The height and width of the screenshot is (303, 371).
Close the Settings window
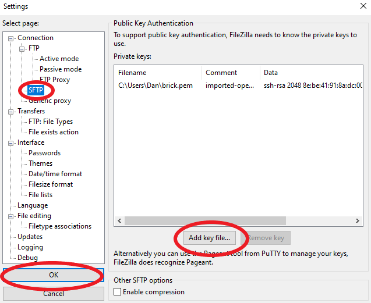(x=363, y=6)
